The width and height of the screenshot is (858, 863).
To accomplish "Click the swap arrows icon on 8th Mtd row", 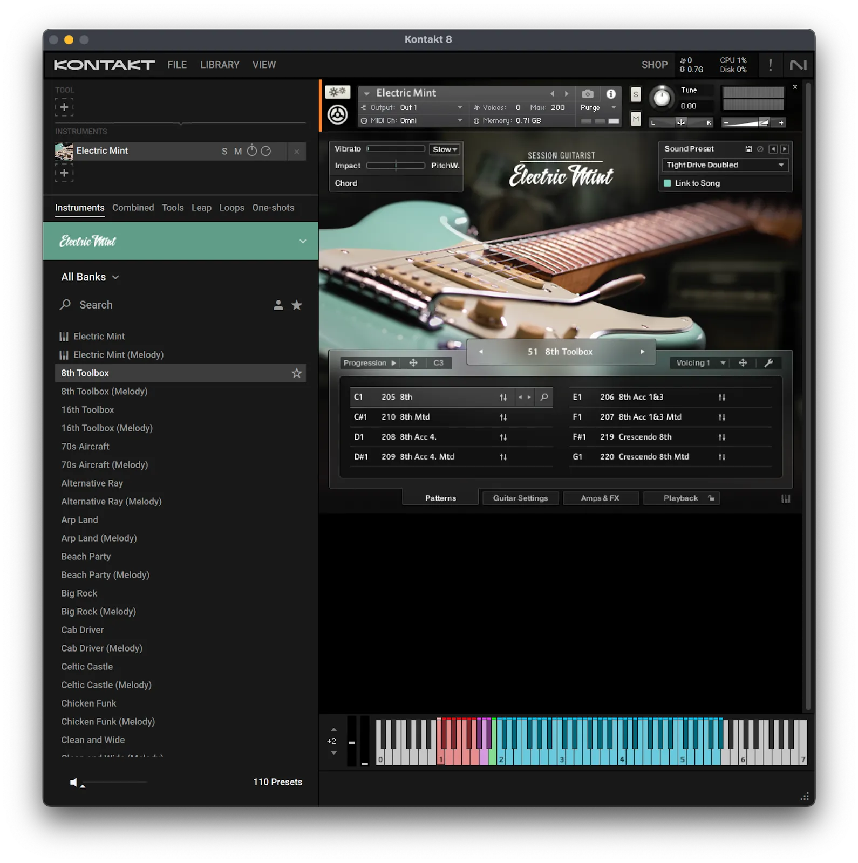I will pyautogui.click(x=503, y=417).
